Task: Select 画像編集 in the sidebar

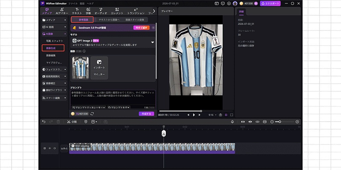Action: [x=51, y=55]
